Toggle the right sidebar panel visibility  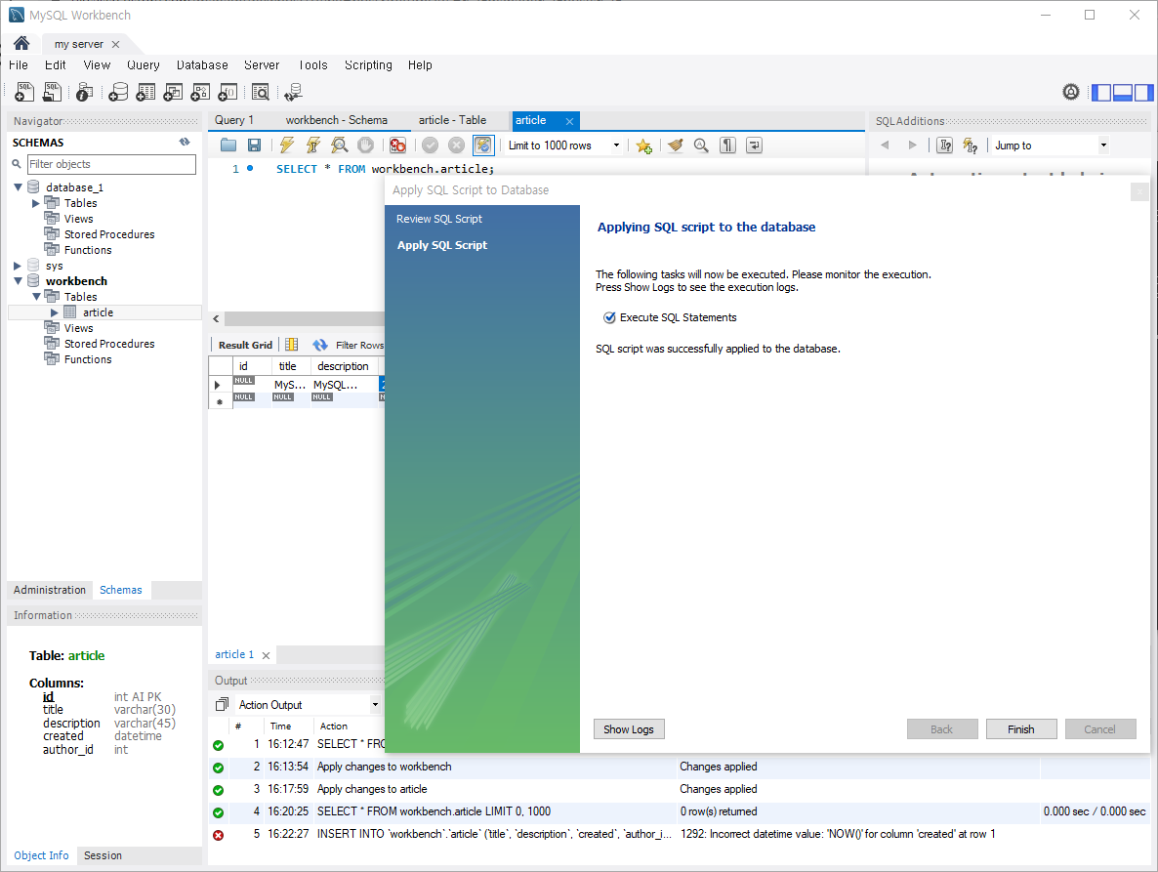tap(1144, 93)
